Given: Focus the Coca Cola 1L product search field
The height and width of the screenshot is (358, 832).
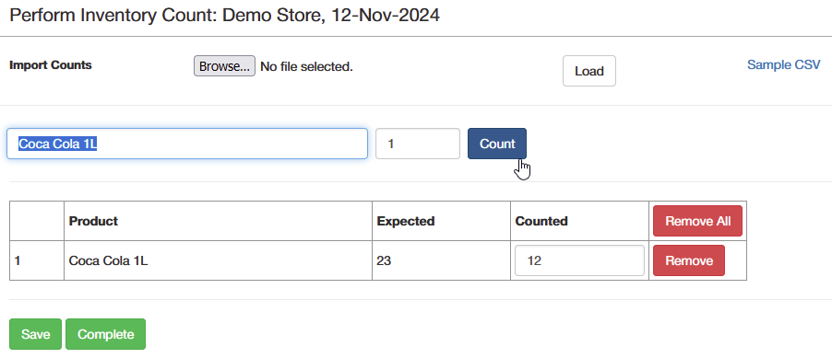Looking at the screenshot, I should point(187,144).
